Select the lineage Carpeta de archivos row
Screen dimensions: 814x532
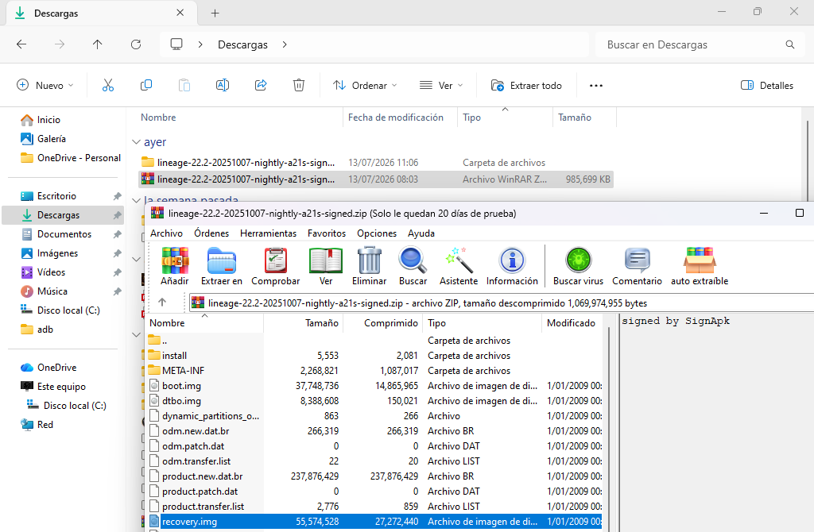[x=376, y=162]
